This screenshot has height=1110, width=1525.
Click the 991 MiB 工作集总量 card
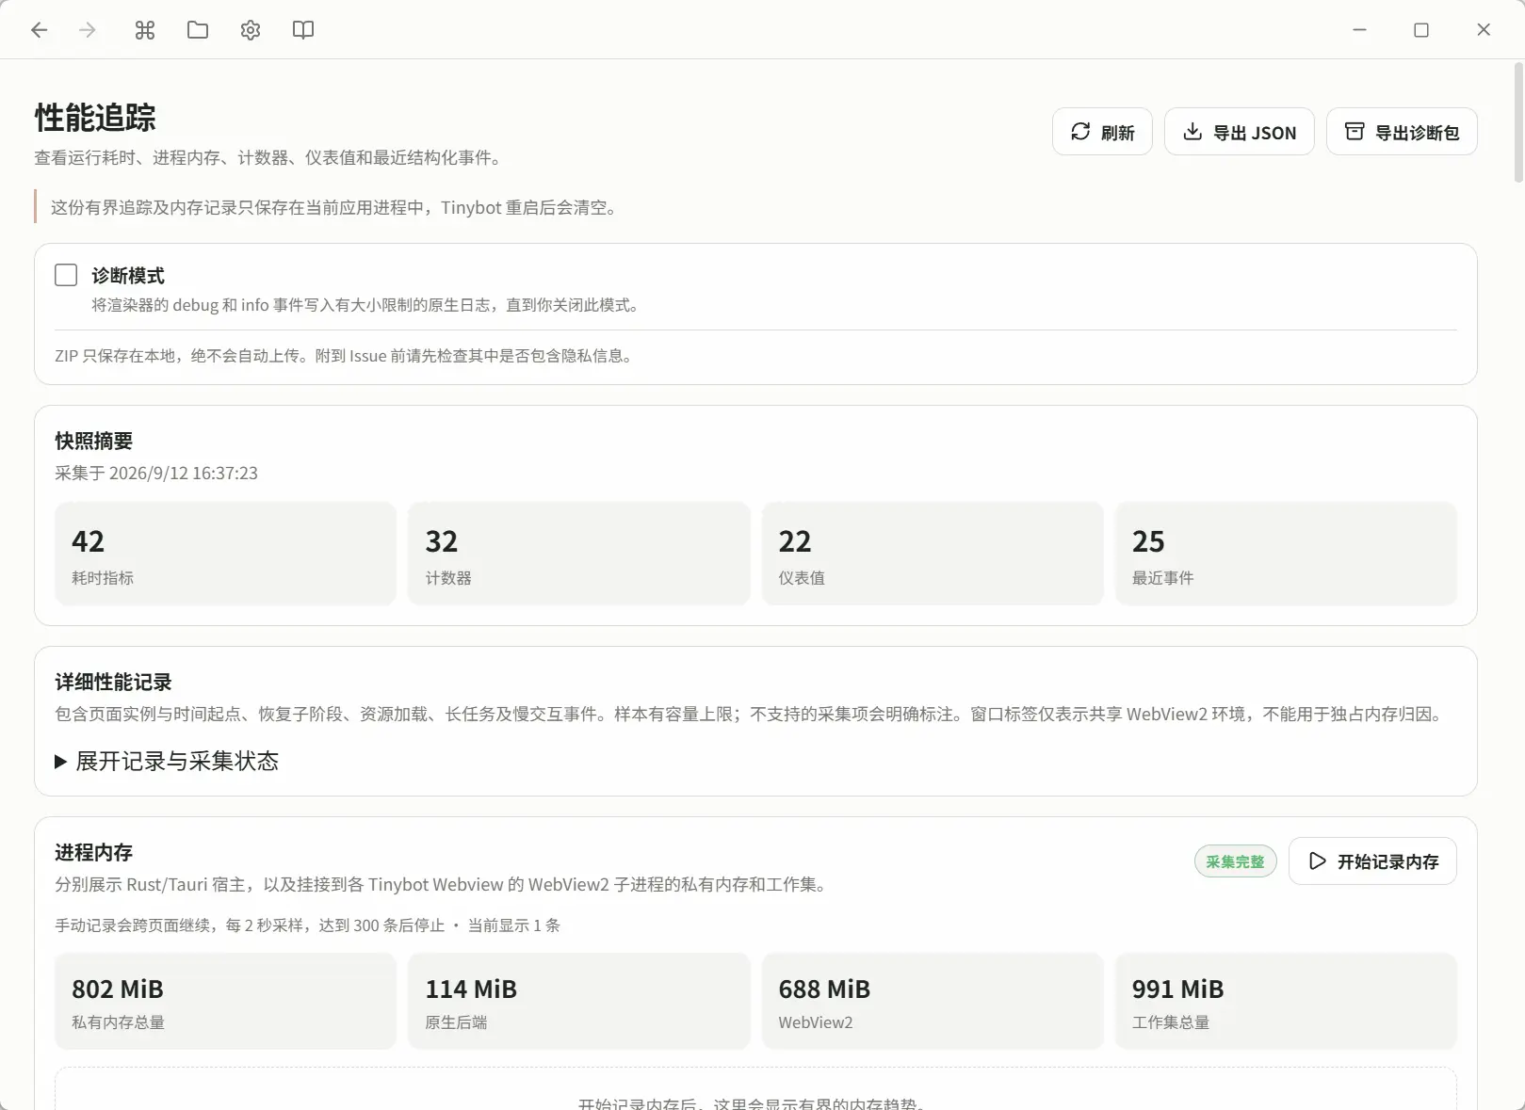(1286, 1001)
